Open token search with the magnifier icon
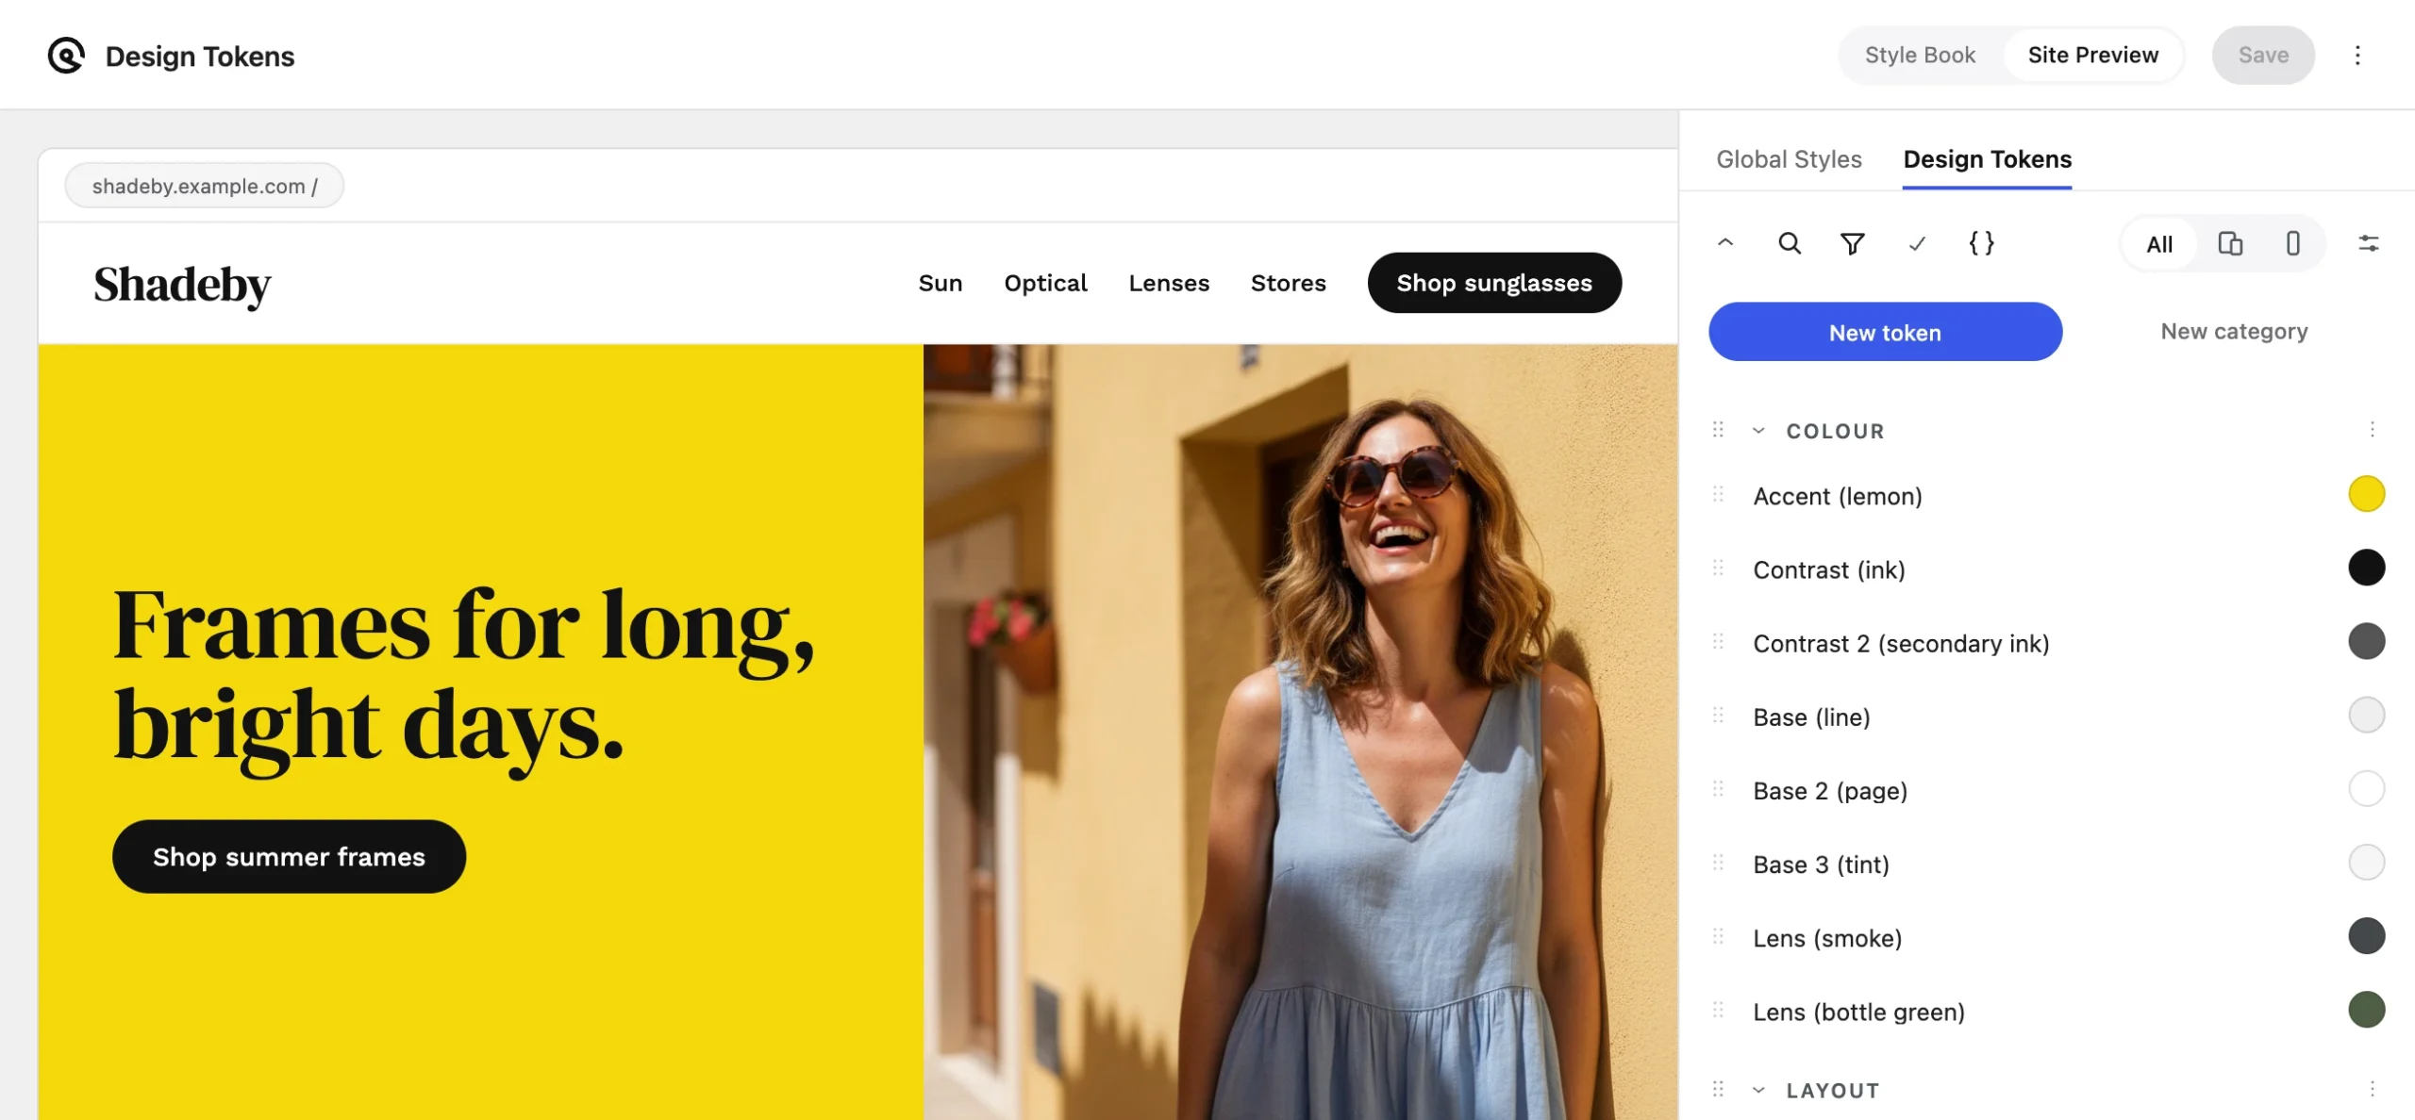Image resolution: width=2415 pixels, height=1120 pixels. (x=1790, y=243)
